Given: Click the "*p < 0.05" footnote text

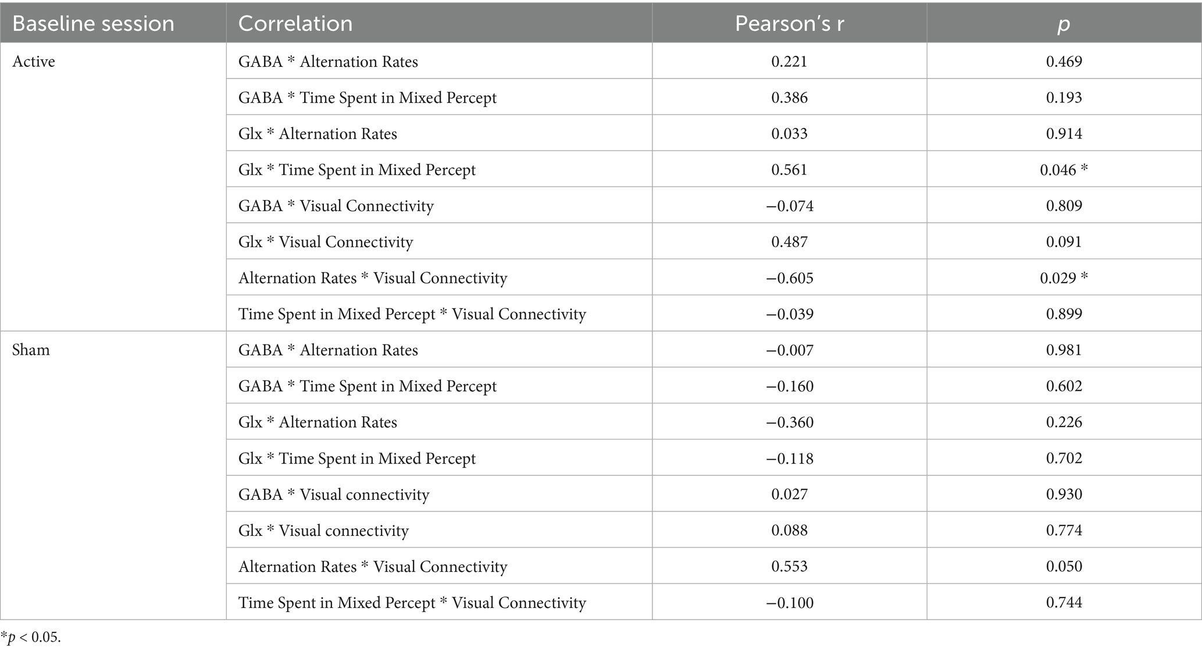Looking at the screenshot, I should tap(31, 637).
